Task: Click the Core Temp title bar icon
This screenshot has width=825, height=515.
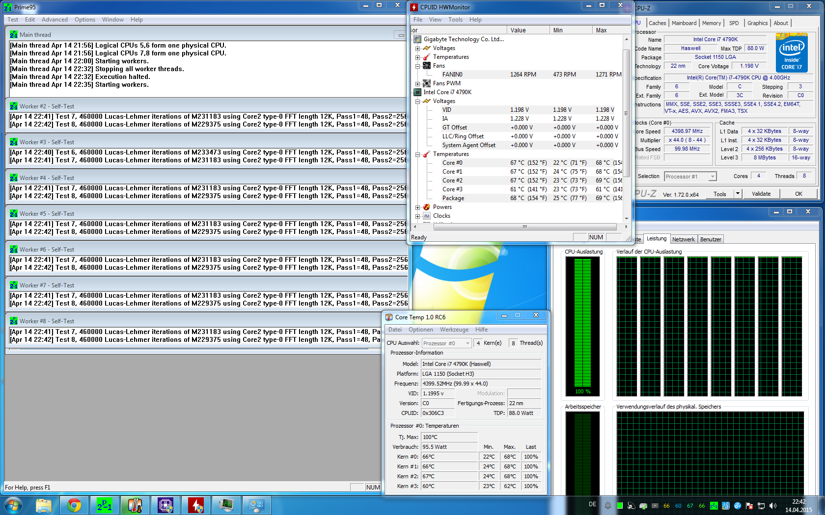Action: [389, 317]
